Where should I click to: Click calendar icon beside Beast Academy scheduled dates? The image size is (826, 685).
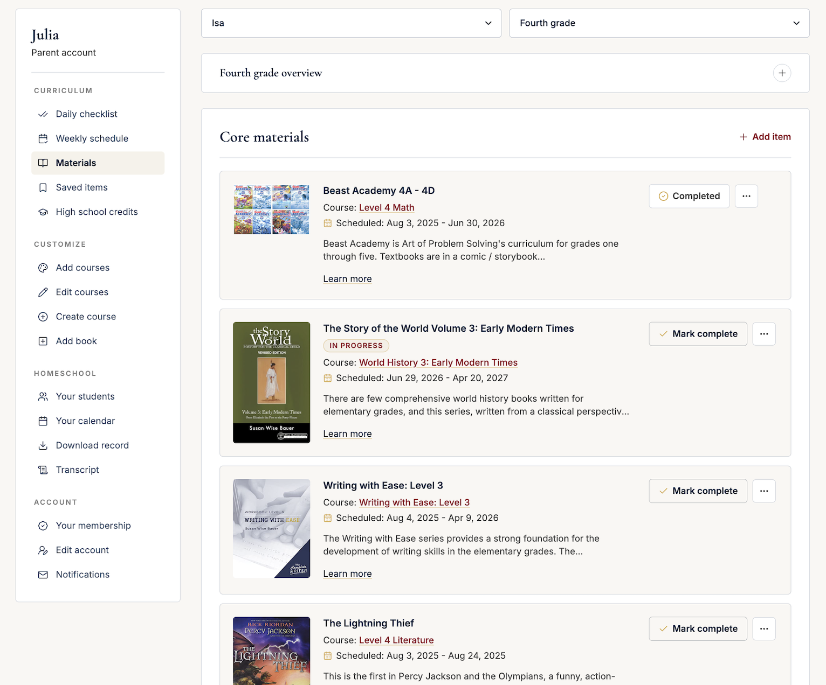[x=327, y=223]
